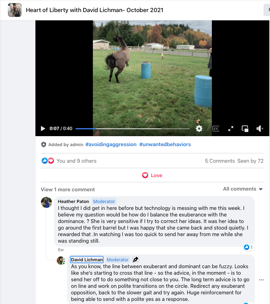This screenshot has width=270, height=304.
Task: Open picture-in-picture mini player
Action: coord(245,129)
